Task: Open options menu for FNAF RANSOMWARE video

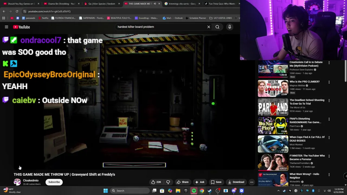Action: pyautogui.click(x=329, y=119)
